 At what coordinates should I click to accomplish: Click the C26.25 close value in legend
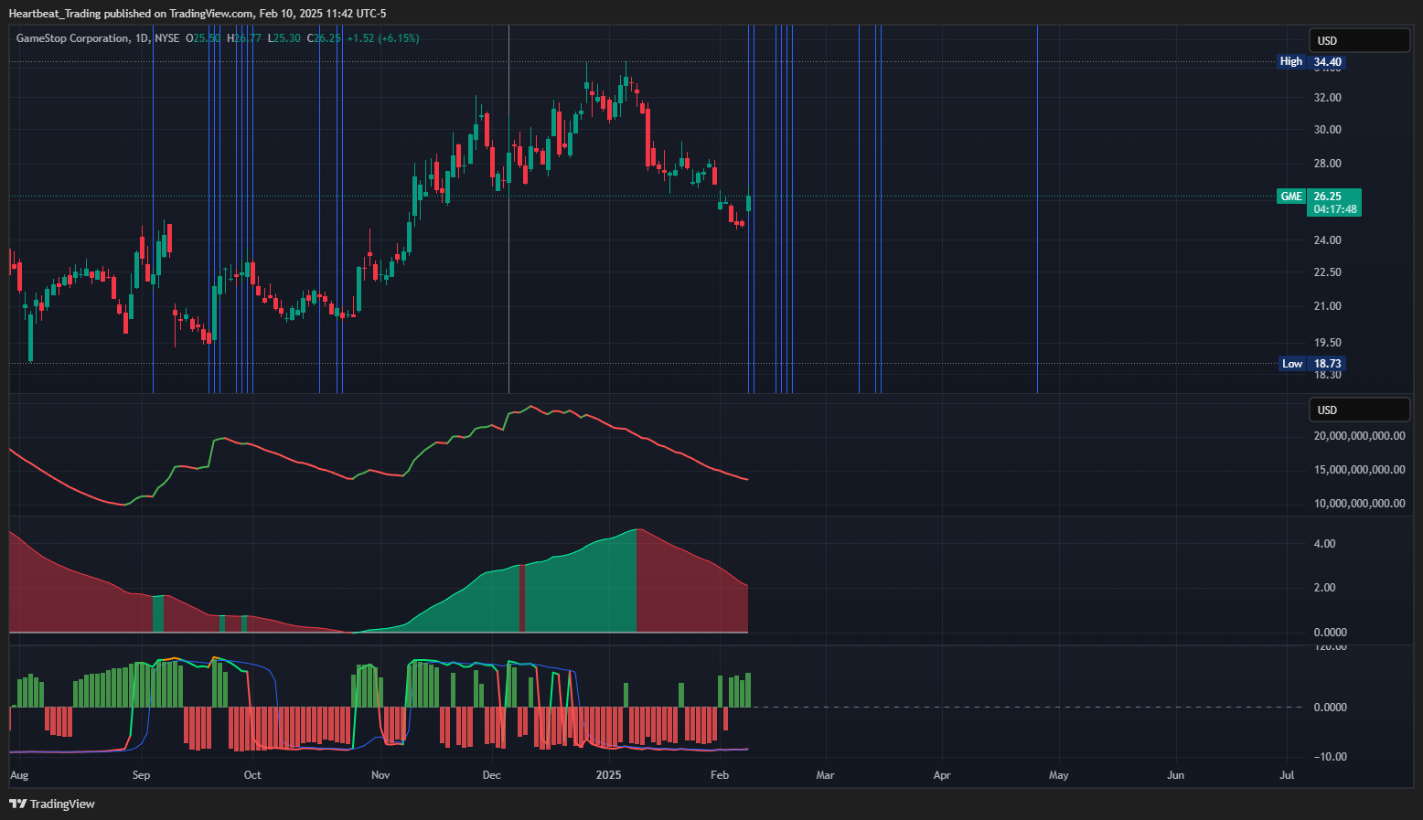324,38
